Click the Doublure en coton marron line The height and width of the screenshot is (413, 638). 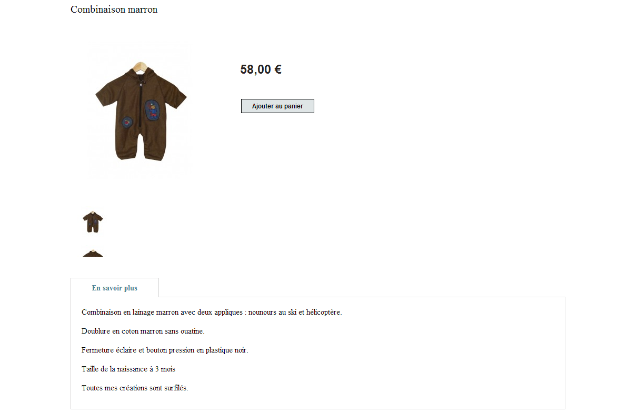coord(143,331)
